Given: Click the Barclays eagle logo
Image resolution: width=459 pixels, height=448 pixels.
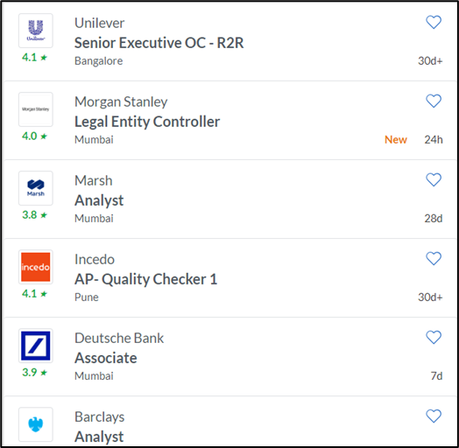Looking at the screenshot, I should 36,424.
